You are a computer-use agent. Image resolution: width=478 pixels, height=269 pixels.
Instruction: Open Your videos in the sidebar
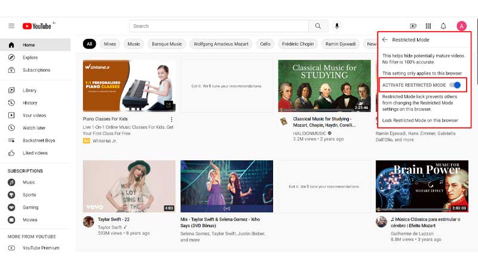(35, 115)
